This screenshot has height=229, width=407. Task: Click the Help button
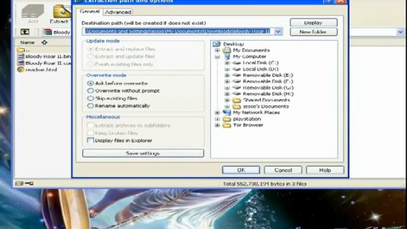pyautogui.click(x=325, y=170)
